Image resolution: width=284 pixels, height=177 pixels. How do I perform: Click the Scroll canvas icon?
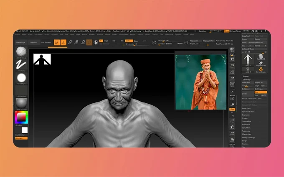point(232,60)
